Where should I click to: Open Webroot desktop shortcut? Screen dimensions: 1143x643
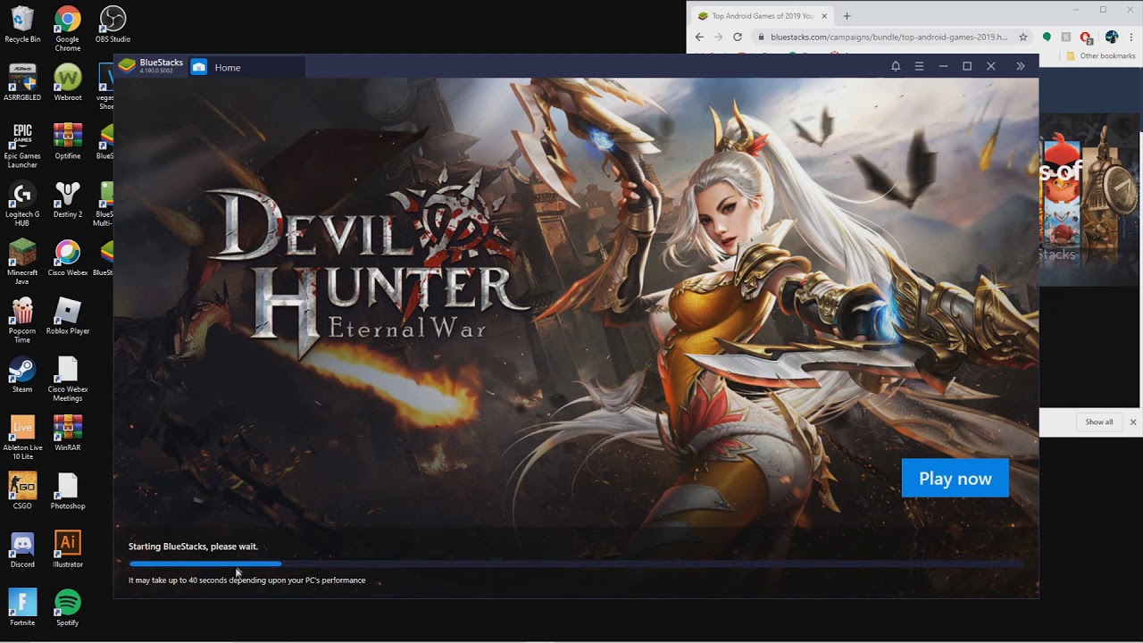(x=68, y=83)
